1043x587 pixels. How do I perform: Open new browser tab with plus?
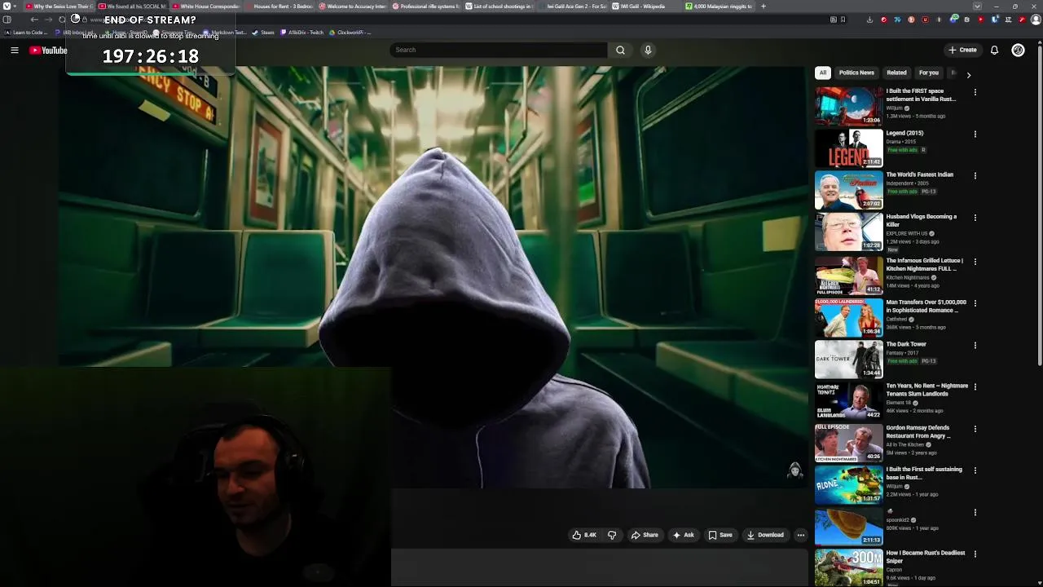pyautogui.click(x=763, y=7)
